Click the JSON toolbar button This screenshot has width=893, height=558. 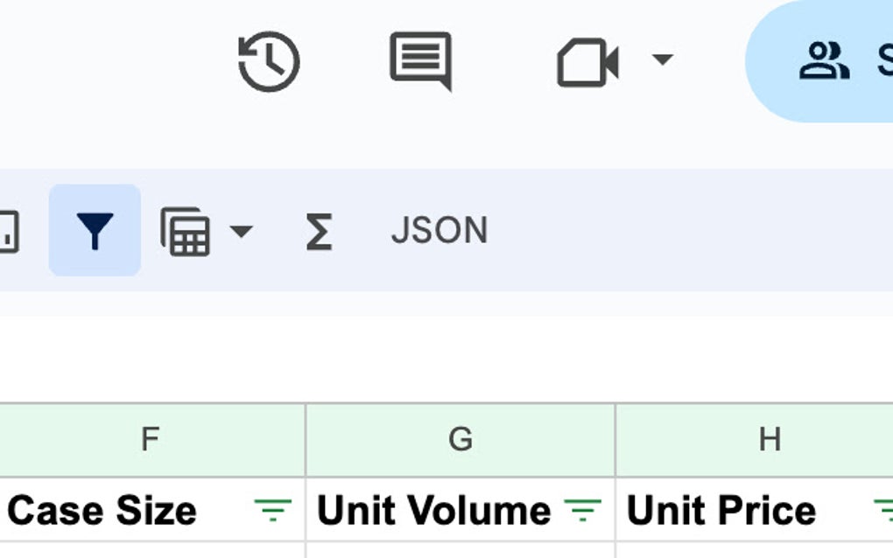(439, 231)
